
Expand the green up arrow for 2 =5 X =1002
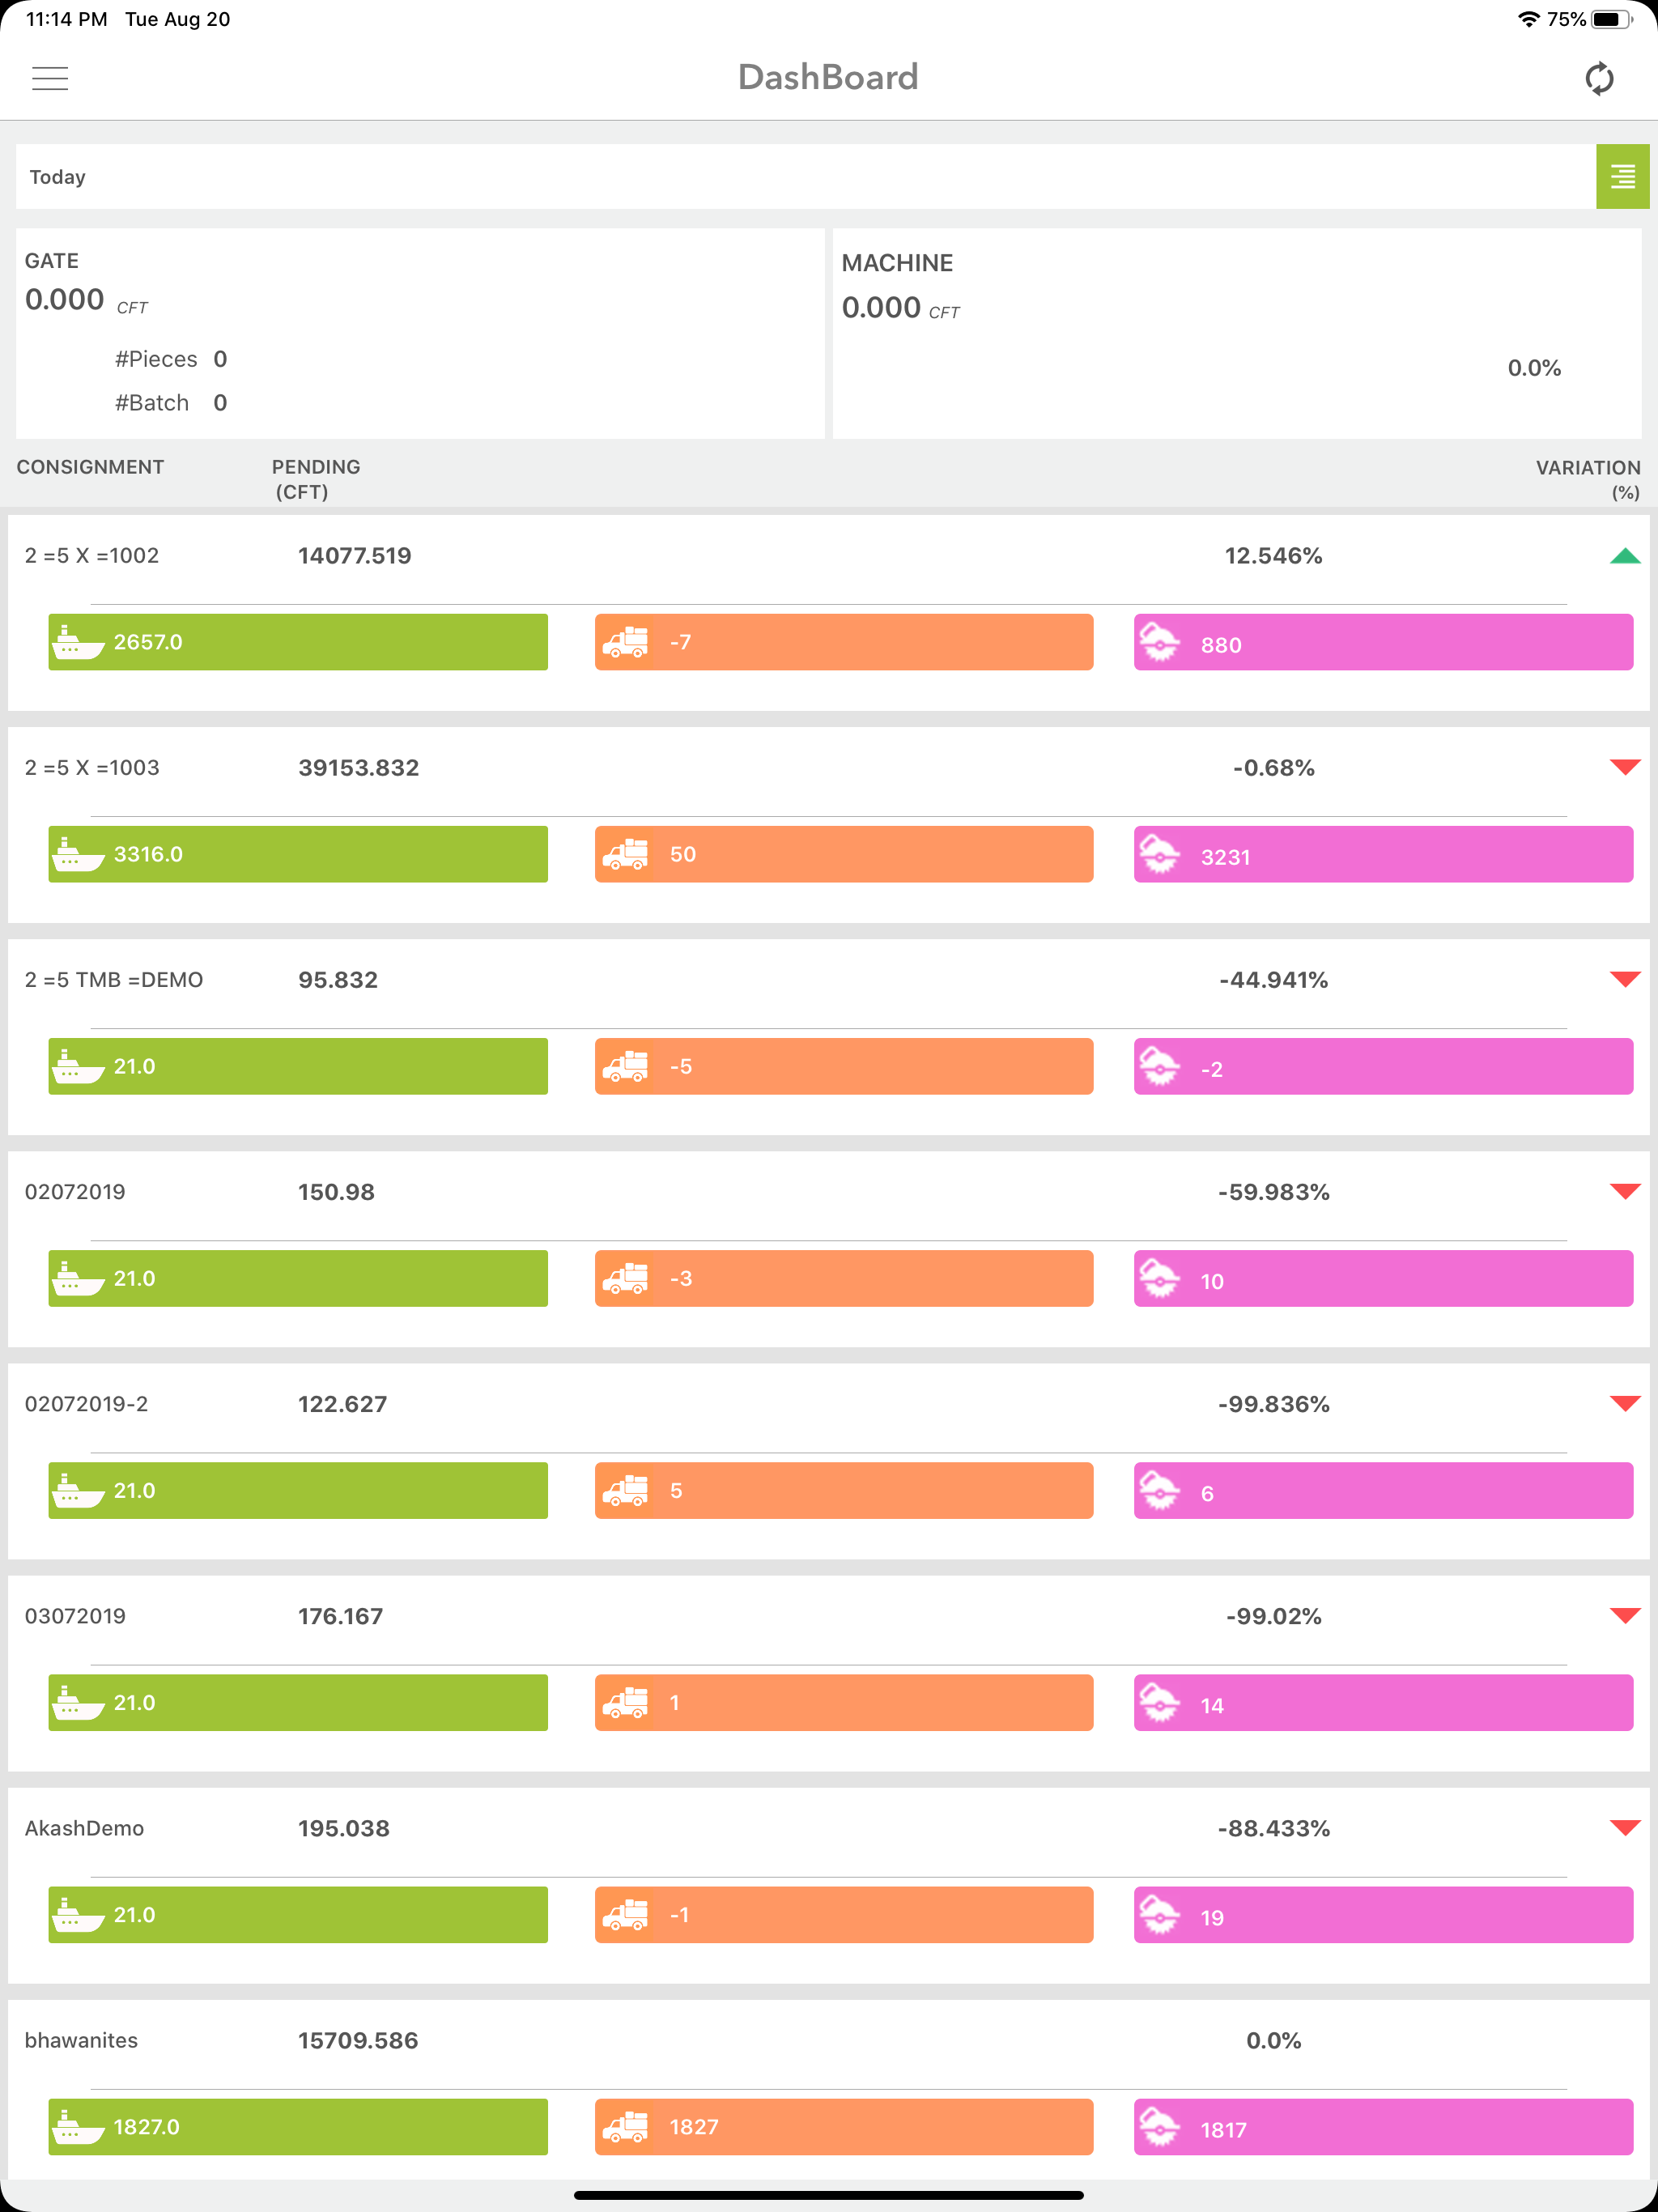1625,556
